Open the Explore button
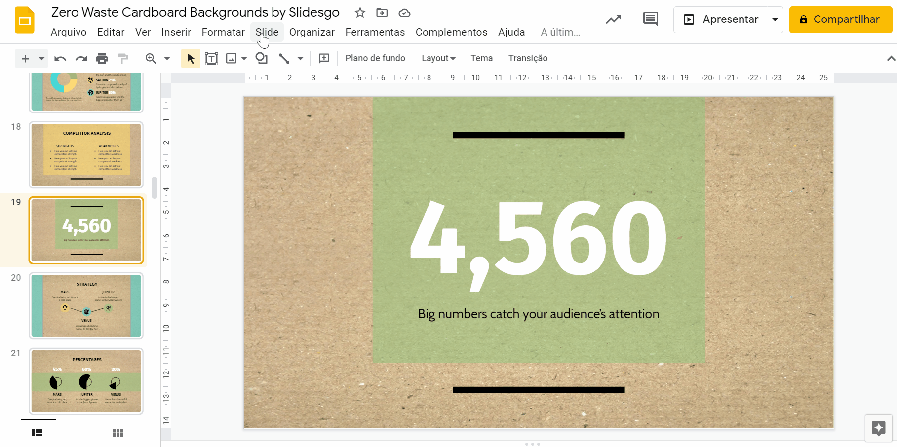This screenshot has height=447, width=897. pyautogui.click(x=879, y=428)
